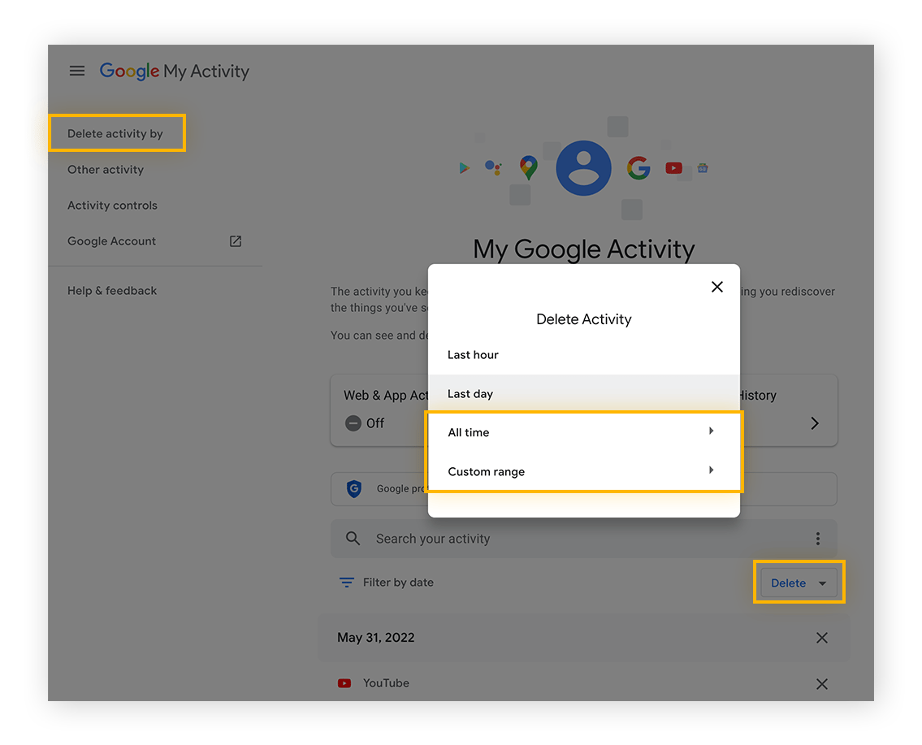Click Delete activity by in the sidebar
This screenshot has width=922, height=745.
tap(114, 132)
